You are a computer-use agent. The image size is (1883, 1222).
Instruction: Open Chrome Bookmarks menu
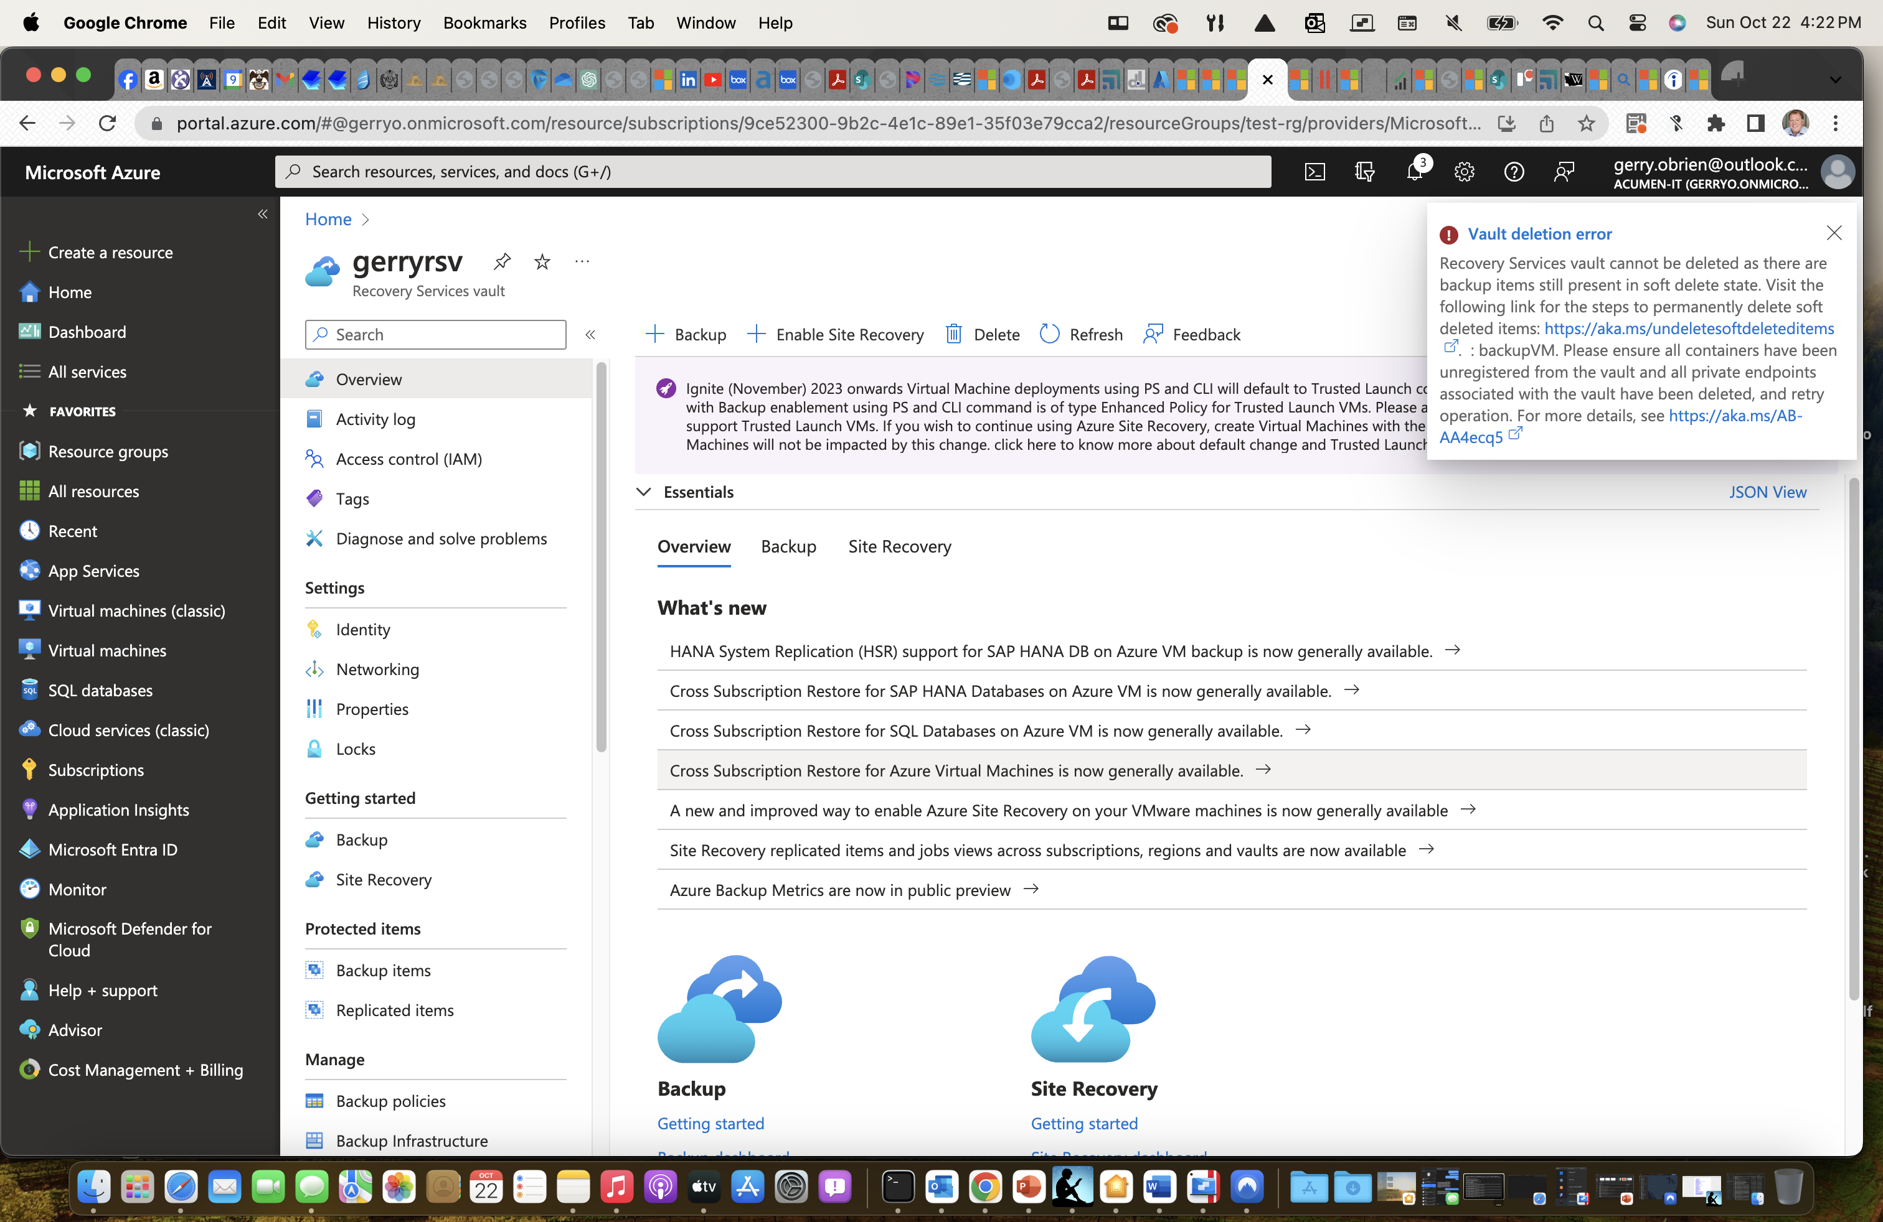[484, 23]
